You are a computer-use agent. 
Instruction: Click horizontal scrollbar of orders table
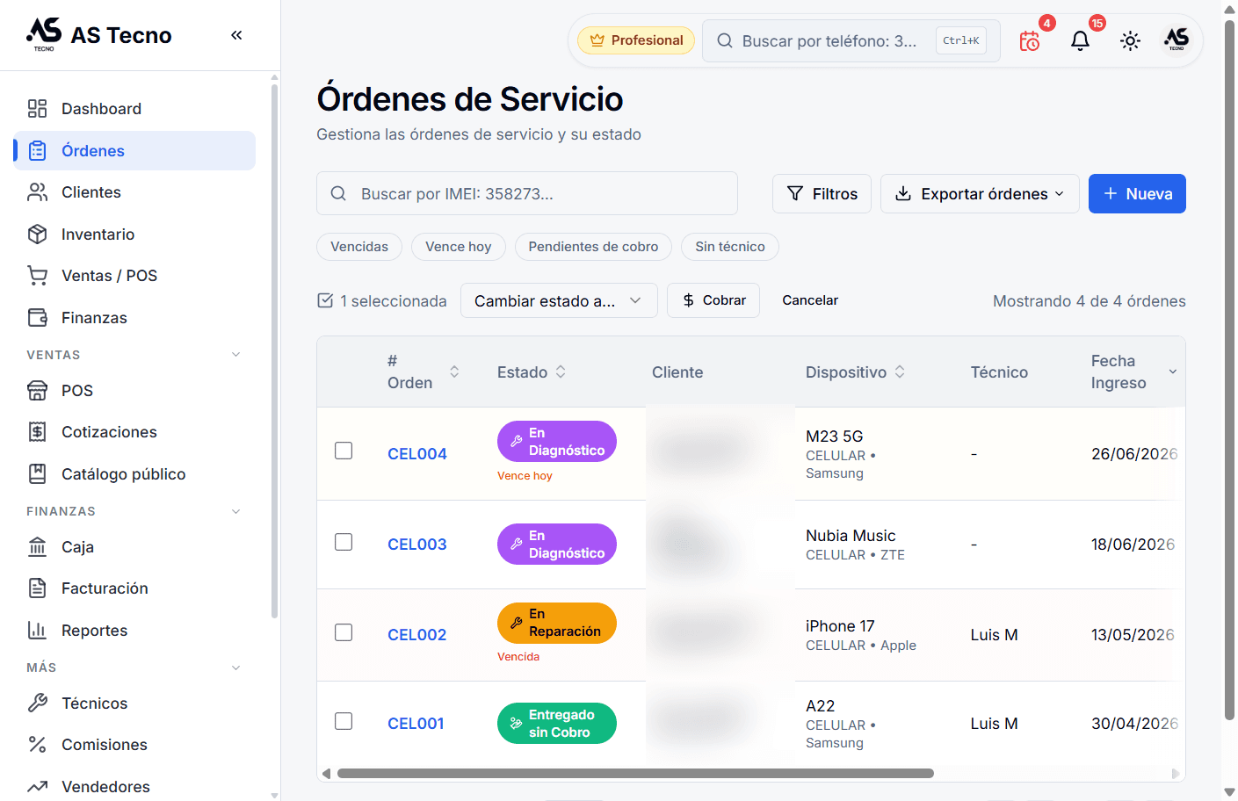(635, 774)
